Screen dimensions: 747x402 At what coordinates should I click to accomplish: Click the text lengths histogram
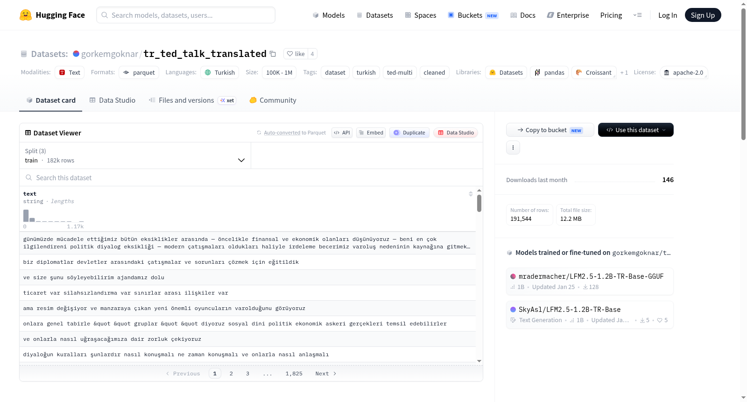click(54, 215)
